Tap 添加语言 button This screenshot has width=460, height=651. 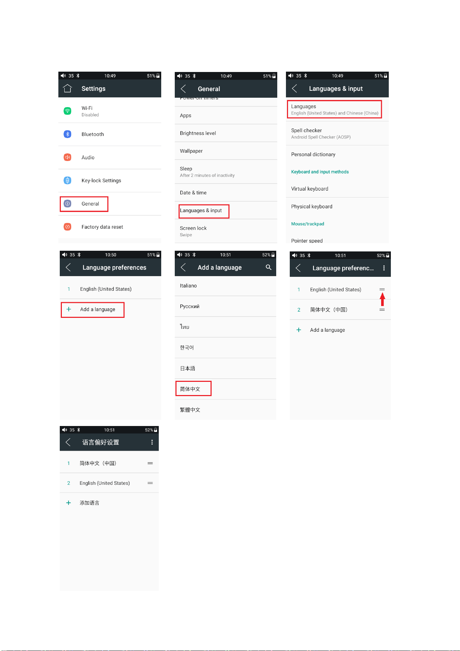tap(109, 503)
